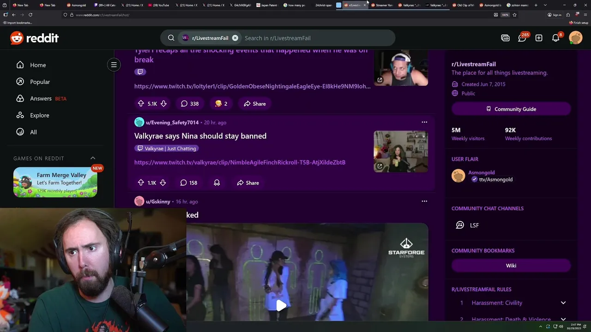591x332 pixels.
Task: Open the Community Guide
Action: click(x=511, y=109)
